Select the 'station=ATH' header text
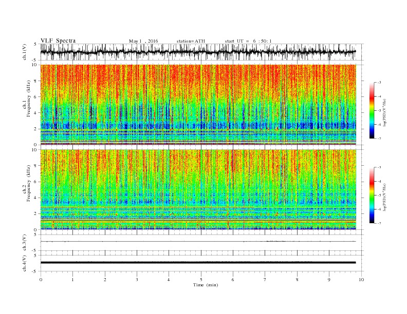Screen dimensions: 407x314 [191, 41]
